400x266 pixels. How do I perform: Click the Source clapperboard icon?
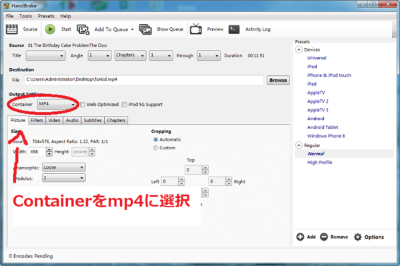pyautogui.click(x=12, y=29)
